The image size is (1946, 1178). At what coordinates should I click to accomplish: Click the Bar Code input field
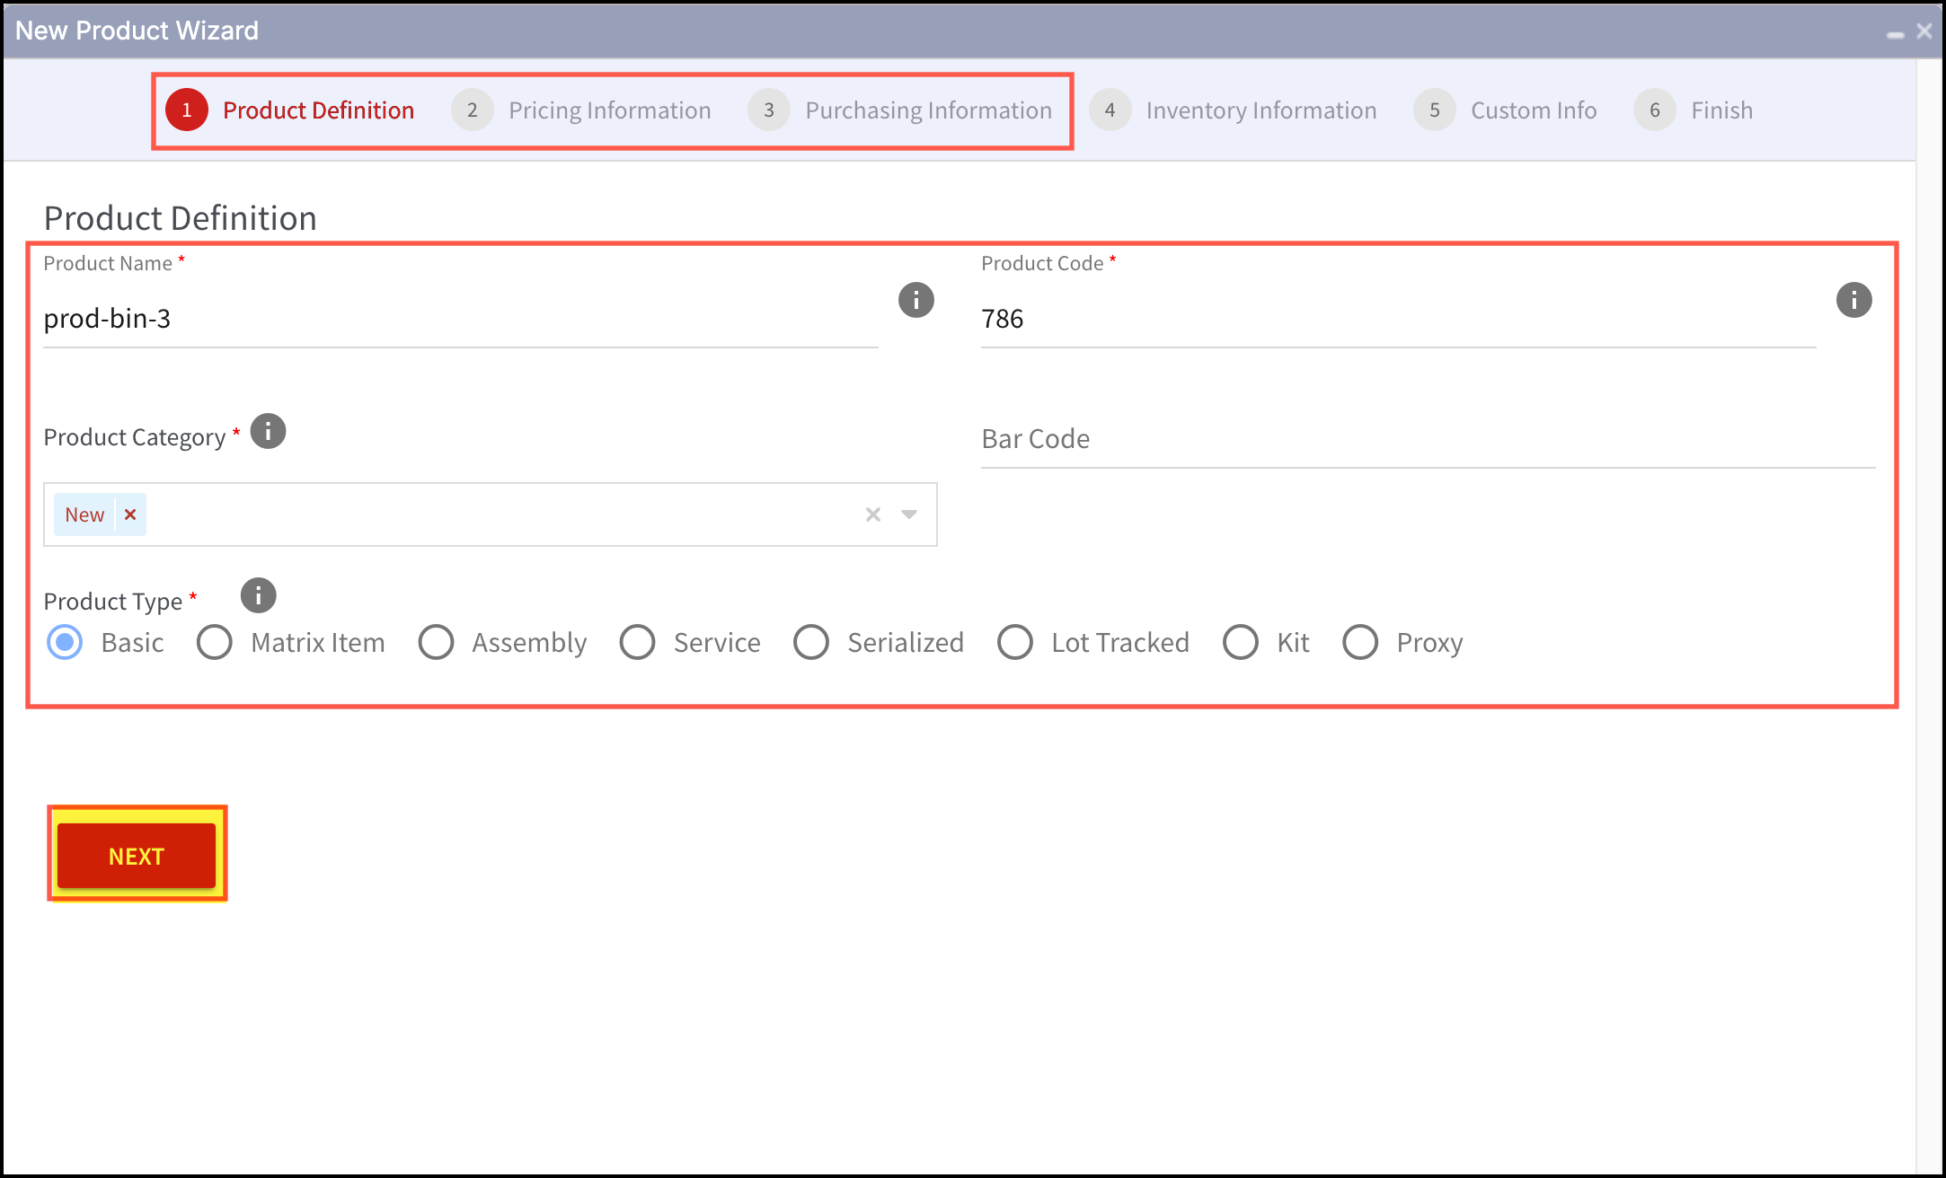(1429, 439)
